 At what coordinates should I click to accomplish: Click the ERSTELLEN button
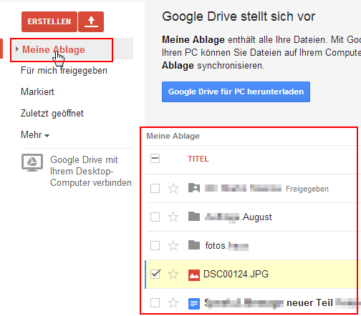point(49,21)
